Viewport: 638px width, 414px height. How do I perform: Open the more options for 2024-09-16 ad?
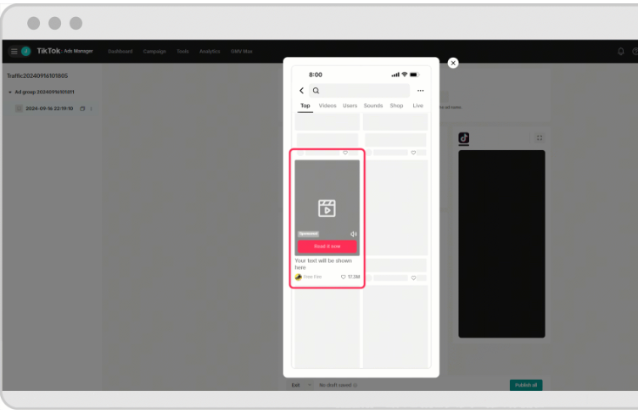click(x=92, y=109)
